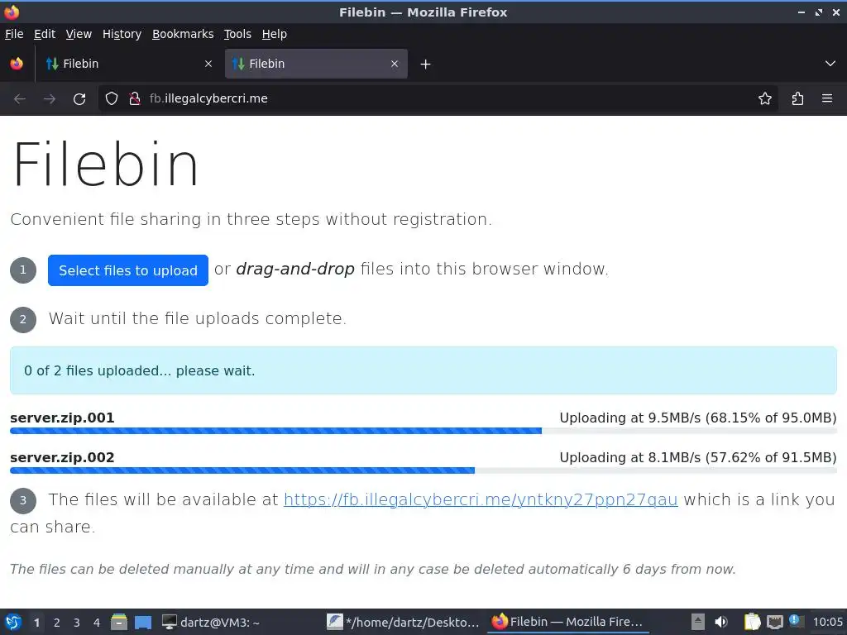Bookmark this page with the star icon

765,98
